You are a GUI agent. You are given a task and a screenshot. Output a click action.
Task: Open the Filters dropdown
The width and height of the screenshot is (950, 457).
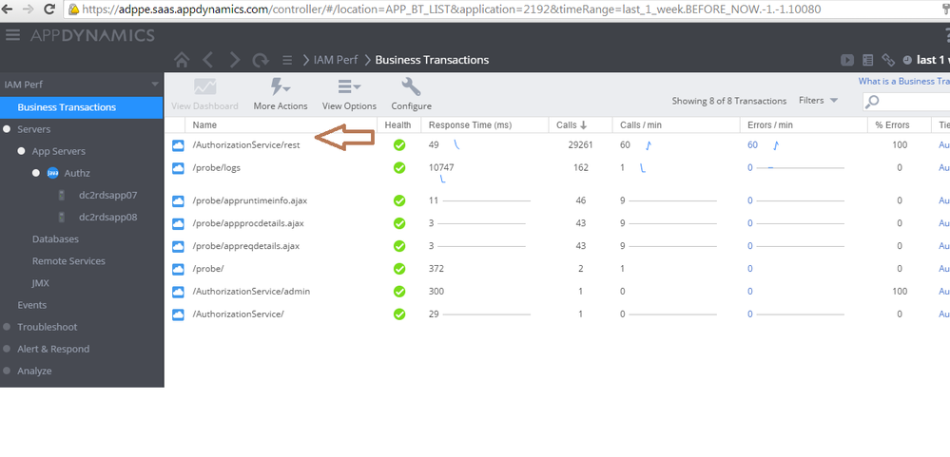[818, 101]
